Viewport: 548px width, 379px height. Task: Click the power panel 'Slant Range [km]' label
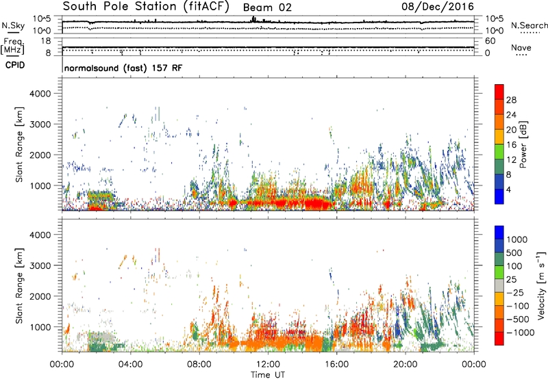(19, 144)
